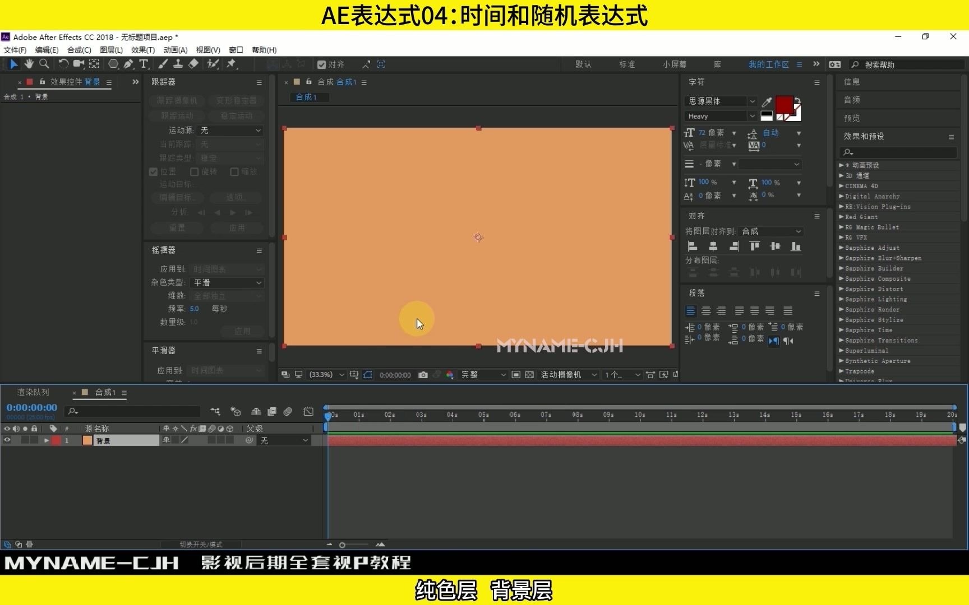Image resolution: width=969 pixels, height=605 pixels.
Task: Enable the 对齐 snapping checkbox
Action: 321,64
